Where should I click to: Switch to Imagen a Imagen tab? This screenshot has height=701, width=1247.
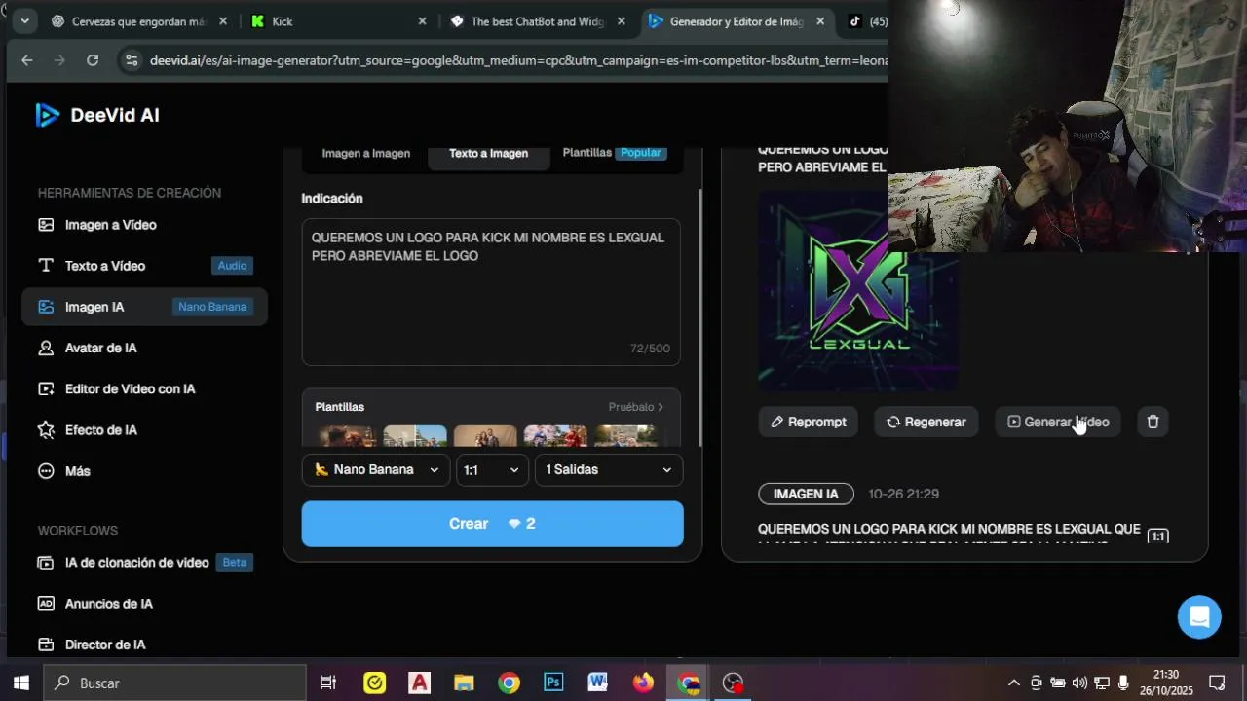366,154
